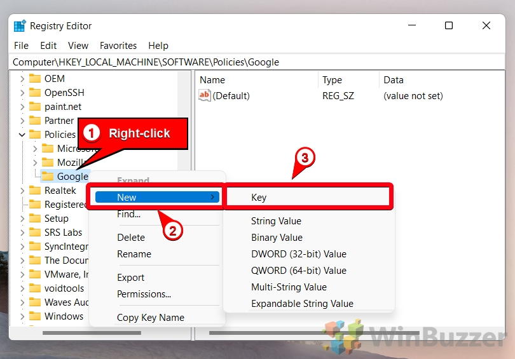Select the Windows key label
This screenshot has height=359, width=515.
click(x=64, y=316)
